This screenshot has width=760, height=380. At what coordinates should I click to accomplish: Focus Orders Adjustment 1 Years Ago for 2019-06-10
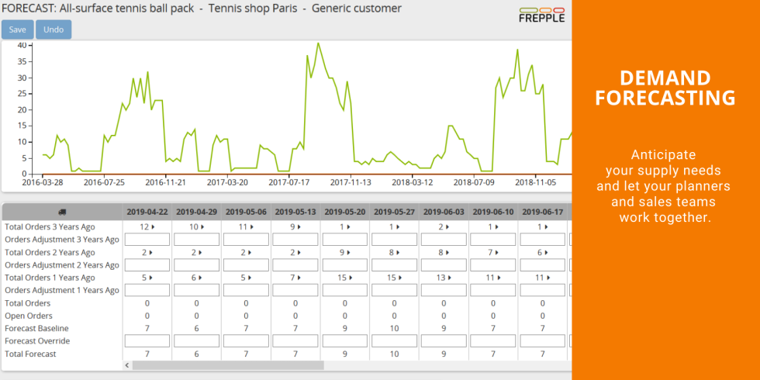(493, 290)
